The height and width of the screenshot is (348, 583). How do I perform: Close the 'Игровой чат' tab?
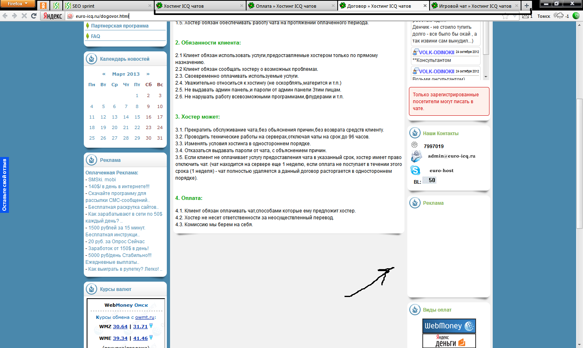click(x=517, y=6)
